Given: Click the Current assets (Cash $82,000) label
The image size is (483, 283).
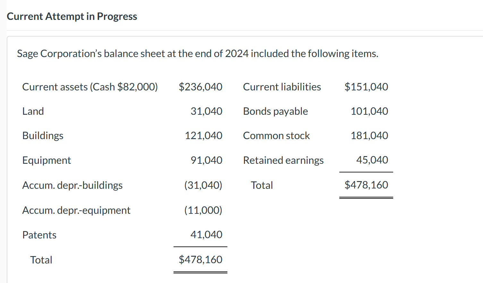Looking at the screenshot, I should pyautogui.click(x=90, y=87).
